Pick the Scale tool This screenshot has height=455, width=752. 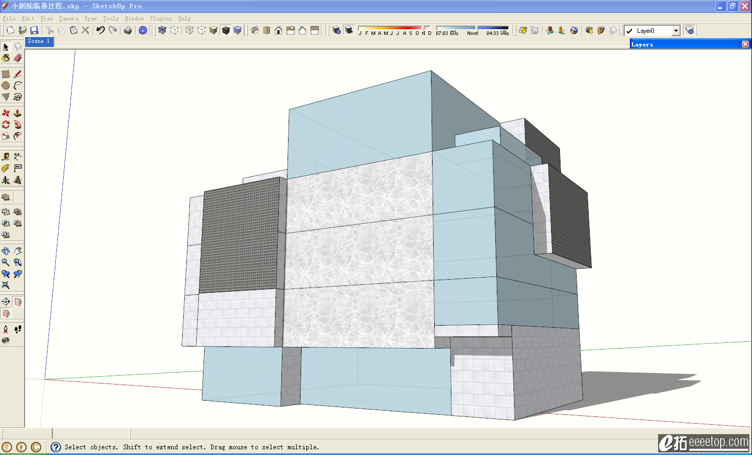click(6, 136)
